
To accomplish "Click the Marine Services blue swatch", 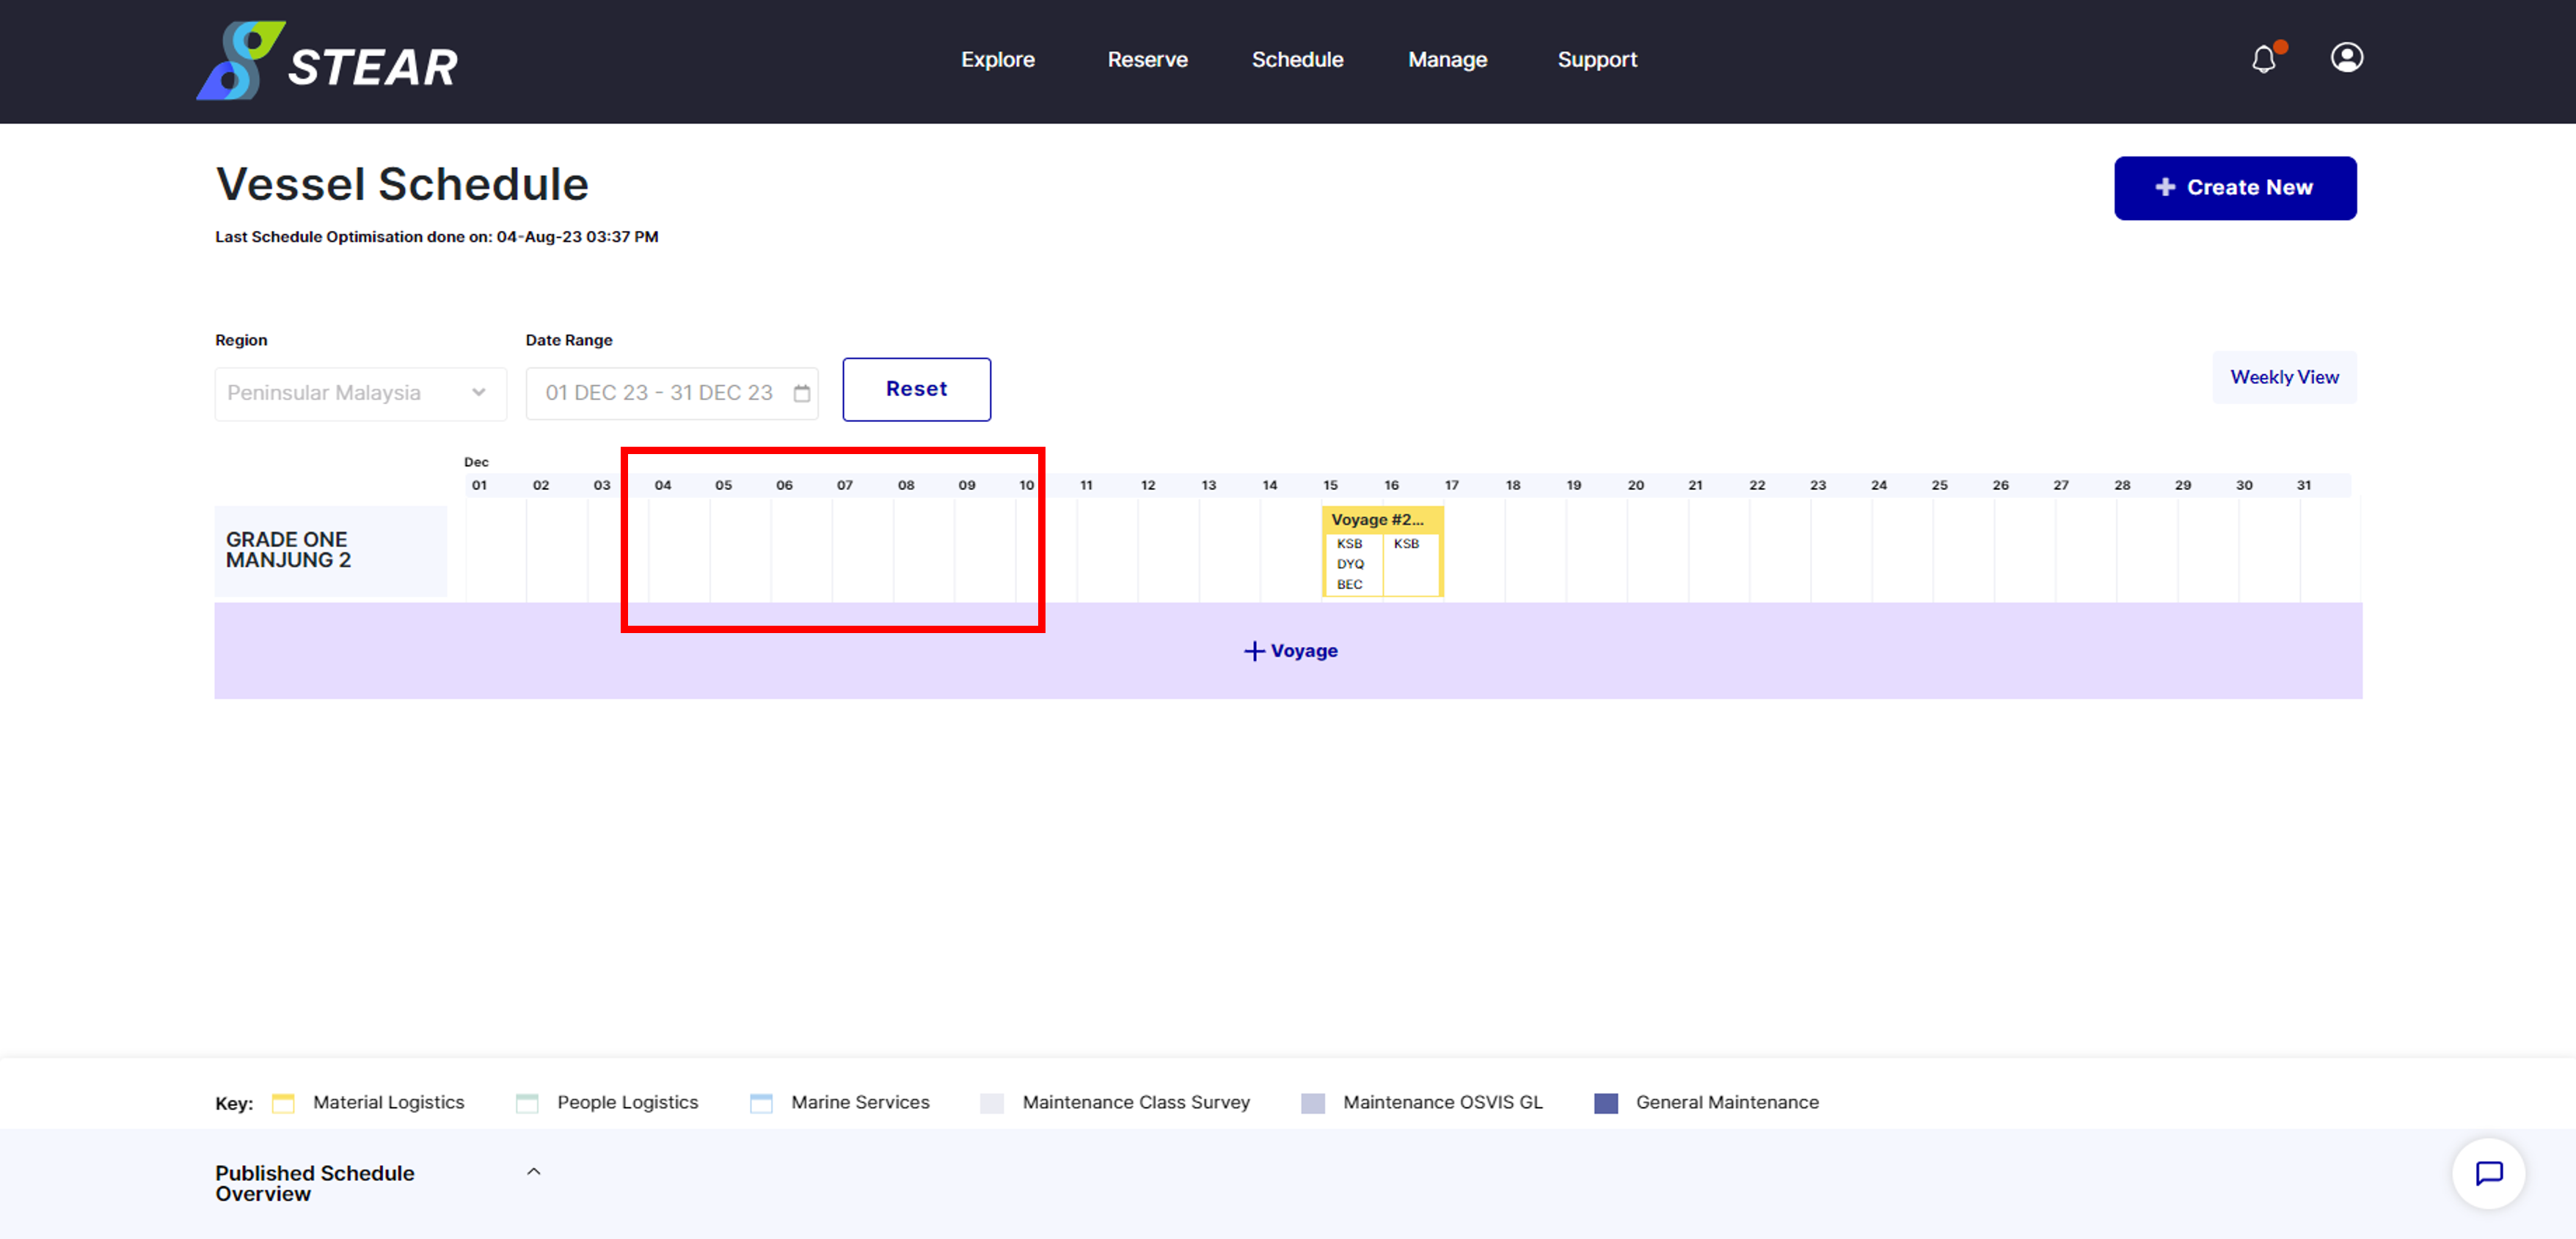I will click(761, 1103).
